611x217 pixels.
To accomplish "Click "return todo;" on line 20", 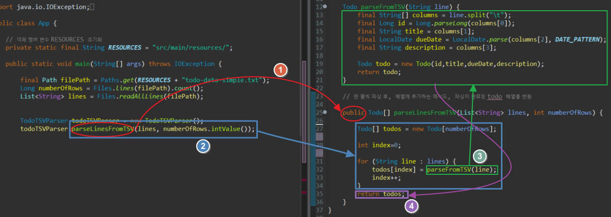I will pos(379,72).
